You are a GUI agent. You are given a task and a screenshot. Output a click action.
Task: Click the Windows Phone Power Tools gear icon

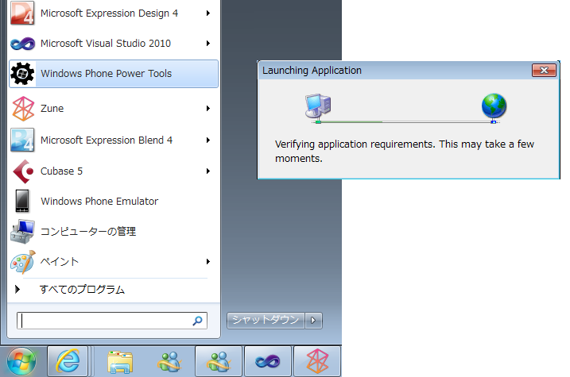coord(22,74)
